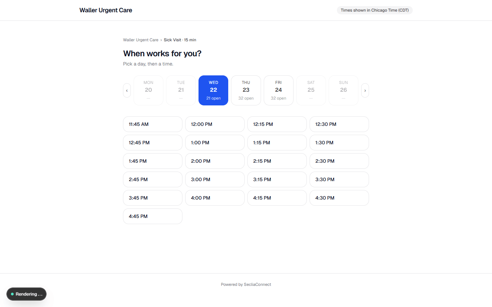Select the 11:45 AM time slot
The image size is (492, 307).
(153, 124)
